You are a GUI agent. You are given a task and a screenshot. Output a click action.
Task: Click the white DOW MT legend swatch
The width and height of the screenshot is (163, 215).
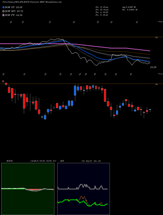(x=3, y=11)
